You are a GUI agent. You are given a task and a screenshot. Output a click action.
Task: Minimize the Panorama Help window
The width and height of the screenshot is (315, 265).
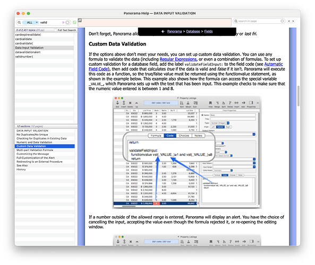click(23, 13)
